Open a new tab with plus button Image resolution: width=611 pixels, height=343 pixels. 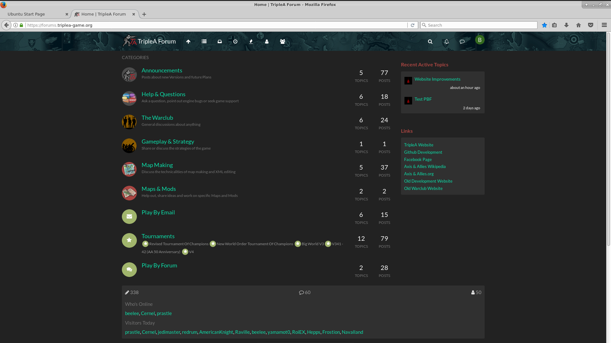[144, 14]
